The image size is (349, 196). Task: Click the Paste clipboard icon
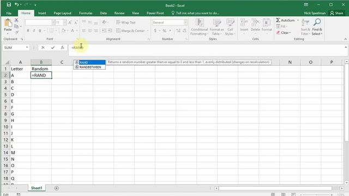click(8, 23)
